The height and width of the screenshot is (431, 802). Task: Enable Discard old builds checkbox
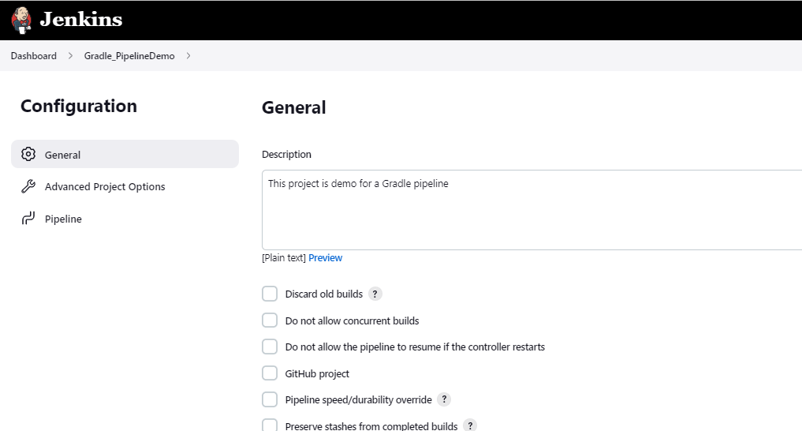[270, 294]
